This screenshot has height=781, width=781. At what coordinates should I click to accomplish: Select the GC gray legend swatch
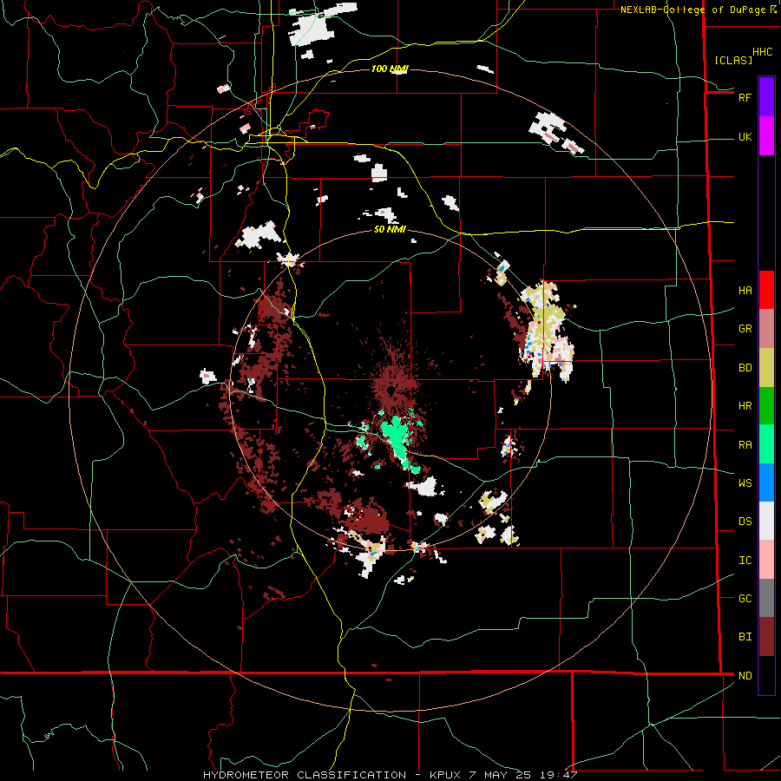[766, 598]
